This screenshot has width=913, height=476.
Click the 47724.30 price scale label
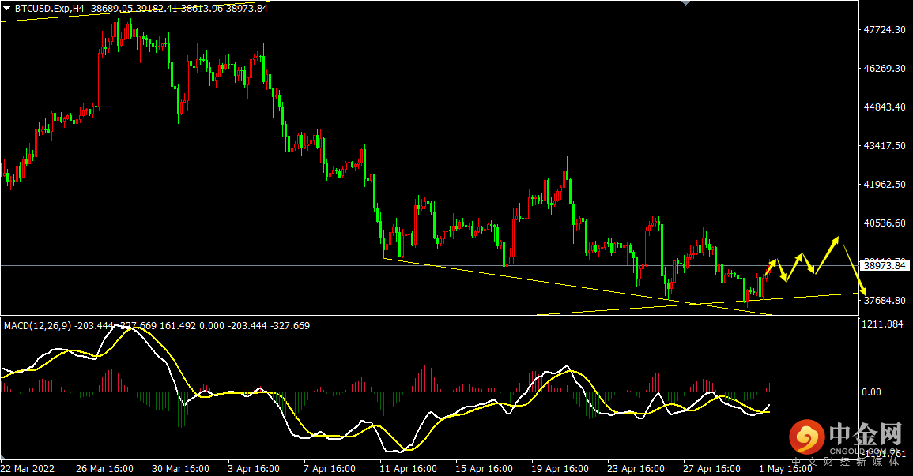[x=885, y=30]
